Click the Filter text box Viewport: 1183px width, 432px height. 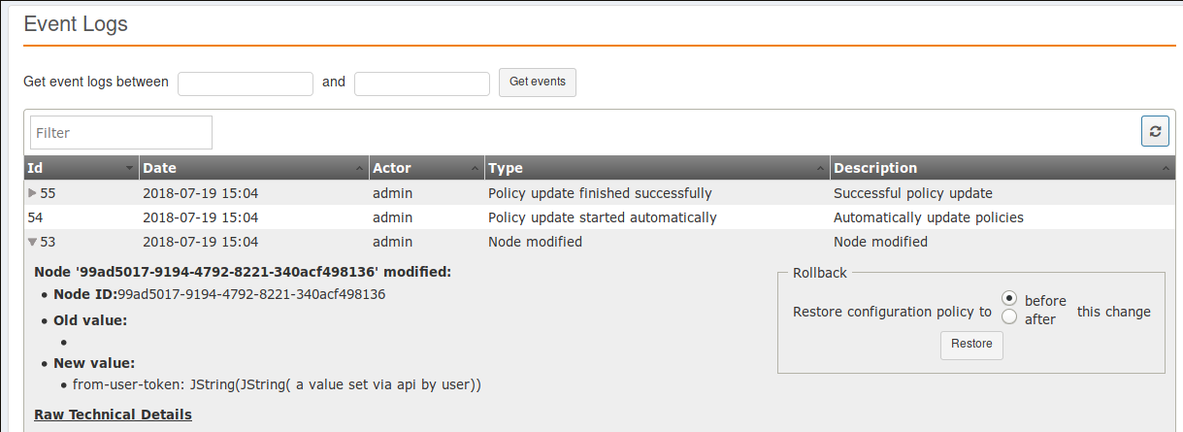[x=121, y=133]
